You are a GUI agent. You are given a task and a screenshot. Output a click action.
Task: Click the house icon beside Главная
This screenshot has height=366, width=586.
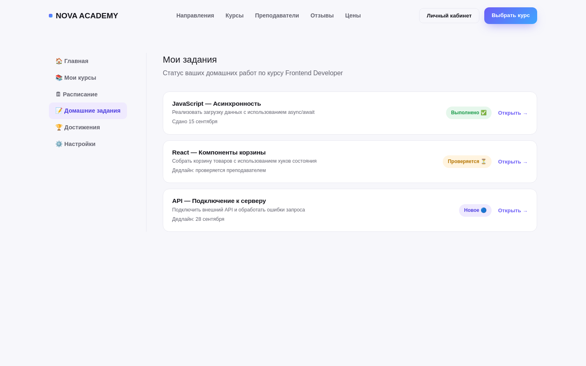59,61
